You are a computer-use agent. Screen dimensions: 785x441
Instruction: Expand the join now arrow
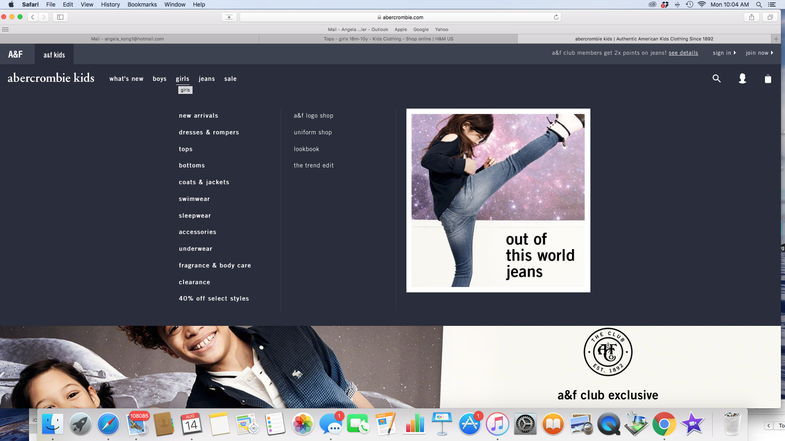(772, 53)
